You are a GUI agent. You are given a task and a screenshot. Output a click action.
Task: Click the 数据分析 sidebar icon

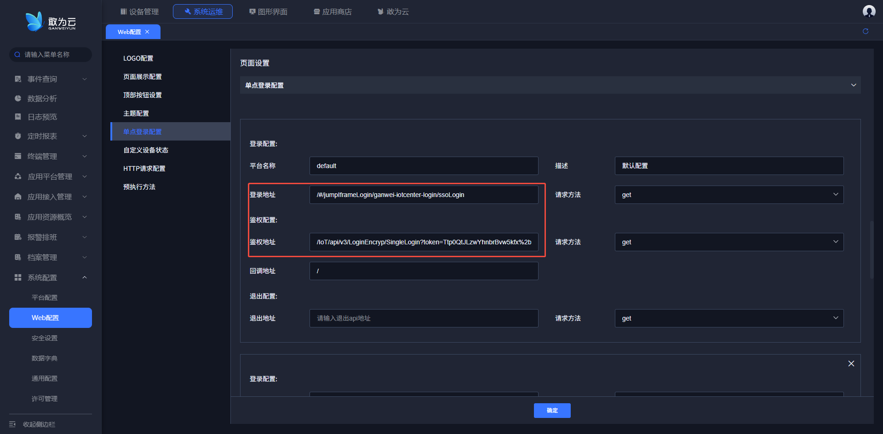[x=18, y=98]
